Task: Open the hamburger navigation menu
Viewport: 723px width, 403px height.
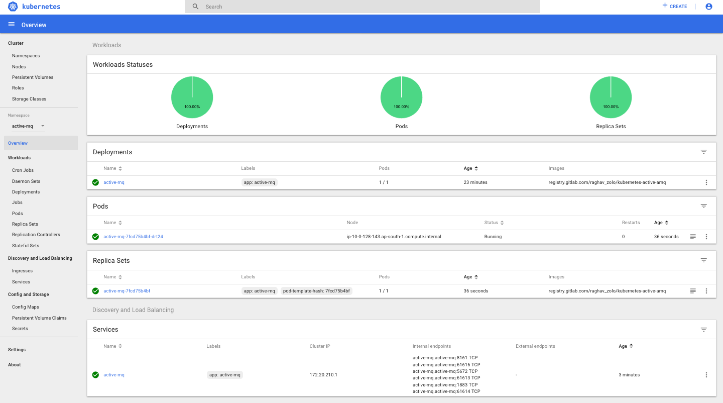Action: point(12,25)
